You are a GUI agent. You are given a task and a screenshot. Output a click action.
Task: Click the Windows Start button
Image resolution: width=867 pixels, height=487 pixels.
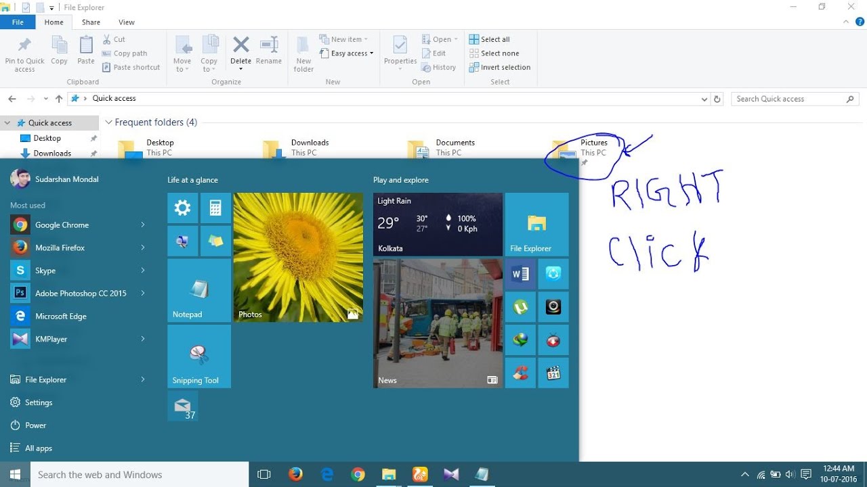(x=16, y=474)
